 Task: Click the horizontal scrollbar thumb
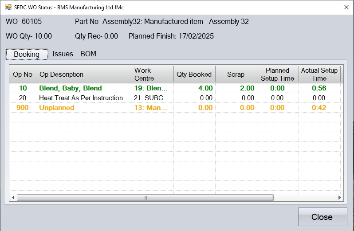(x=145, y=198)
